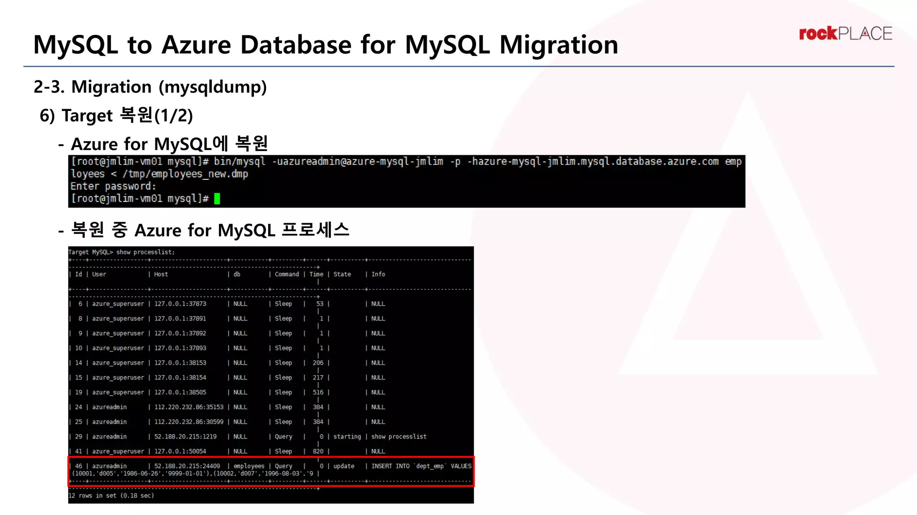Select the heading '2-3. Migration (mysqldump)'
The height and width of the screenshot is (515, 917).
(x=150, y=87)
